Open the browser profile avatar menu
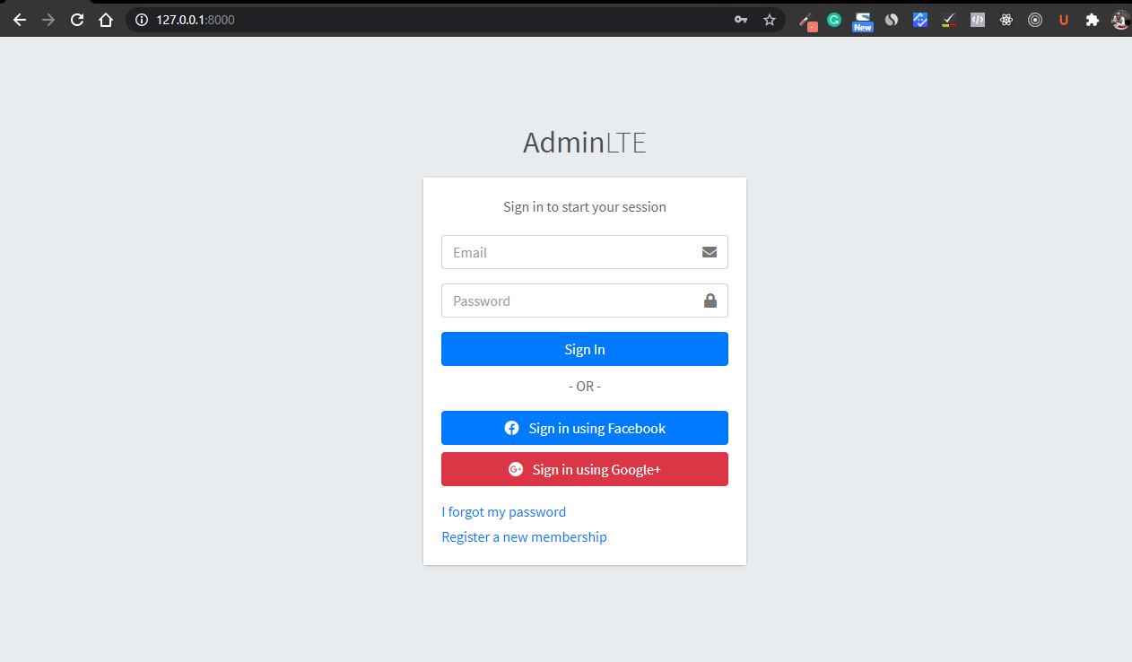 coord(1119,19)
